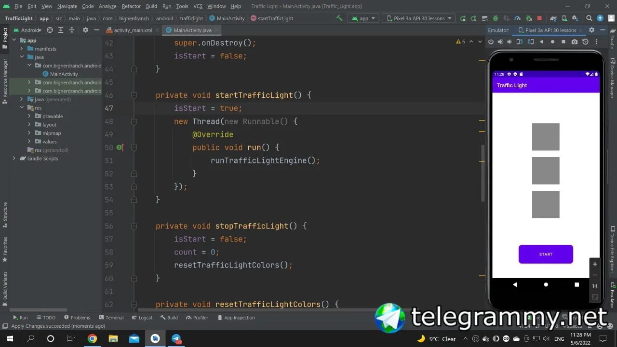Screen dimensions: 617x347
Task: Click the emulator 1:1 actual size button
Action: click(595, 286)
